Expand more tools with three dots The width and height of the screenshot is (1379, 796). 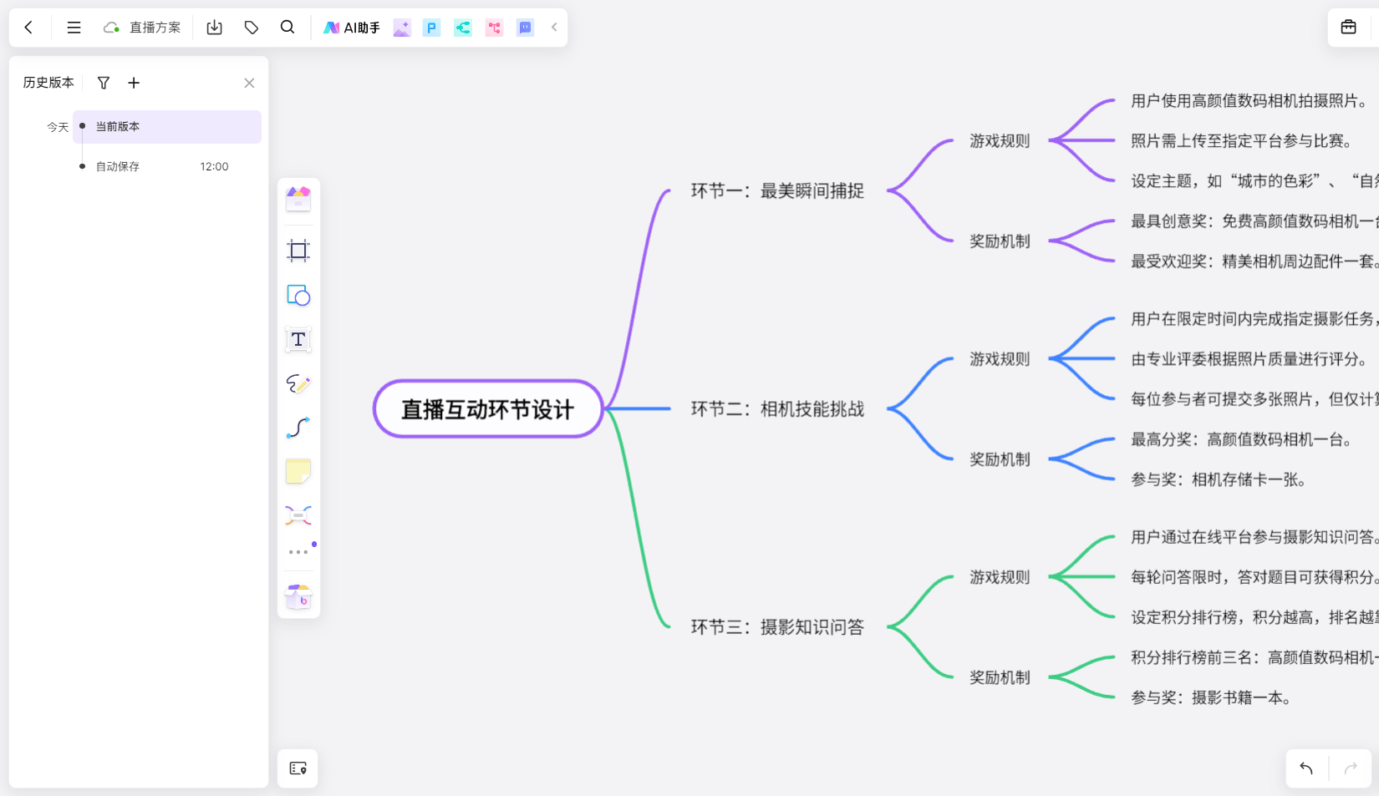coord(298,552)
